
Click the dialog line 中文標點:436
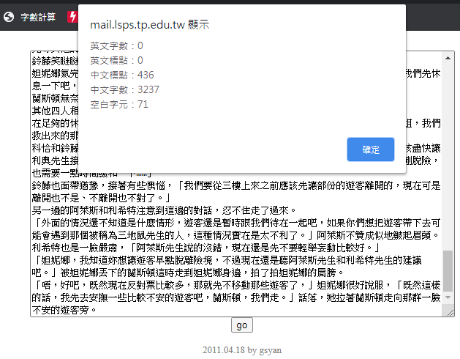click(122, 75)
